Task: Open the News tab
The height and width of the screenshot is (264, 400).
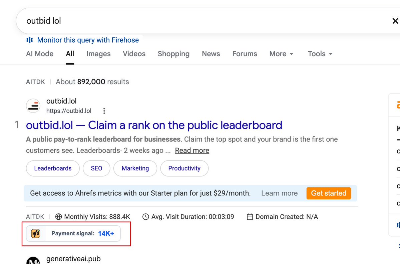Action: [211, 54]
